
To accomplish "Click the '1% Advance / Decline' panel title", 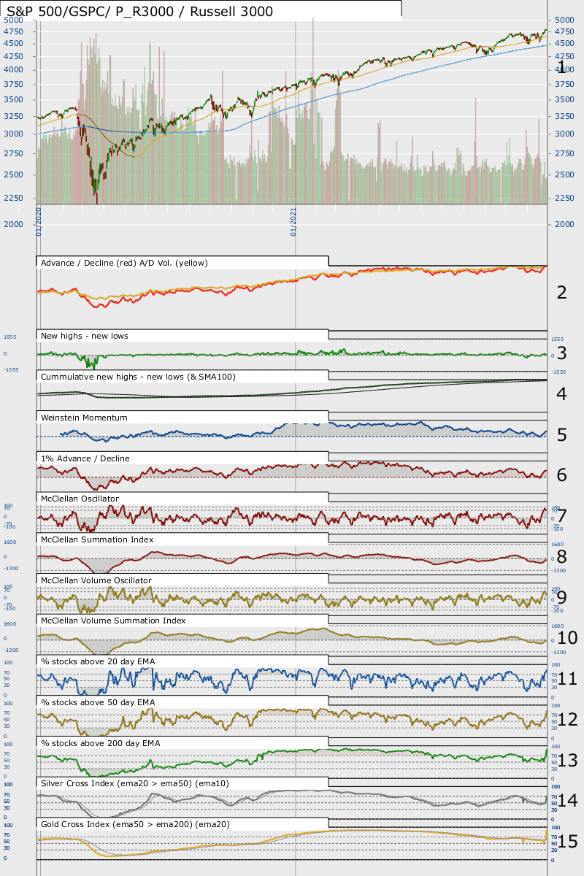I will [x=85, y=458].
